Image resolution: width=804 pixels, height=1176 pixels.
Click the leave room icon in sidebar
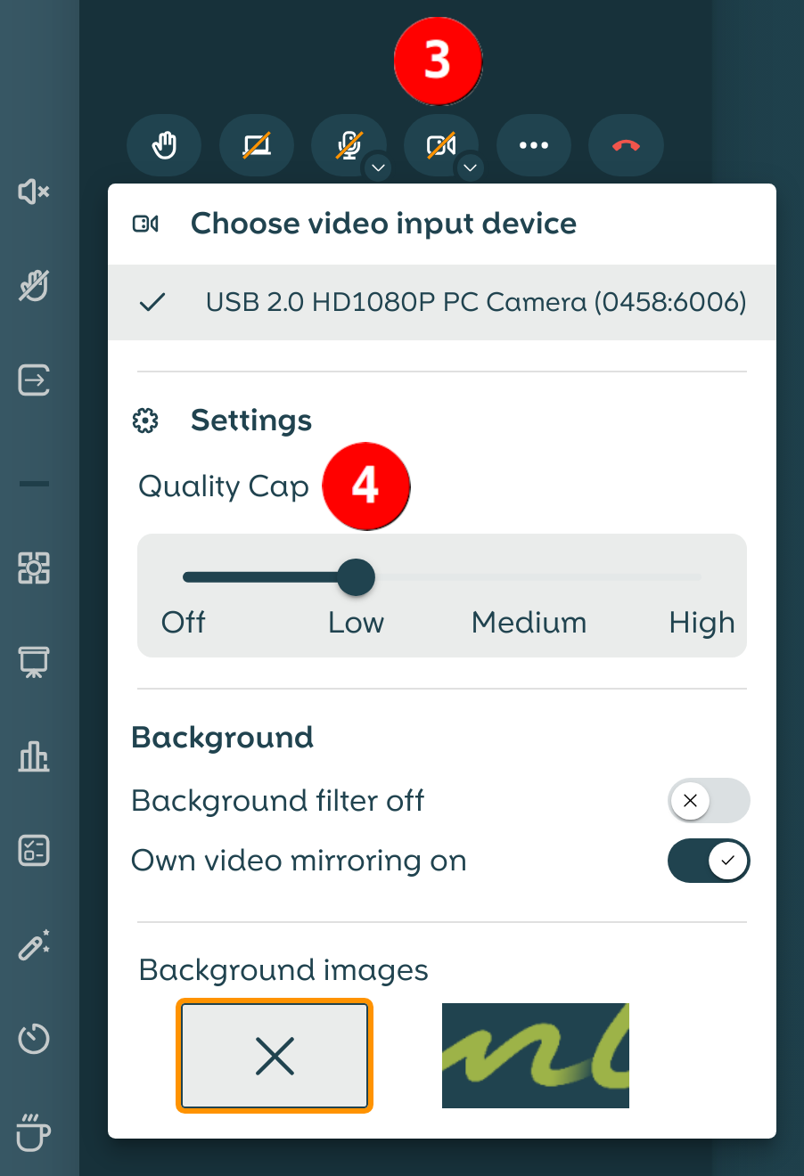click(x=34, y=380)
